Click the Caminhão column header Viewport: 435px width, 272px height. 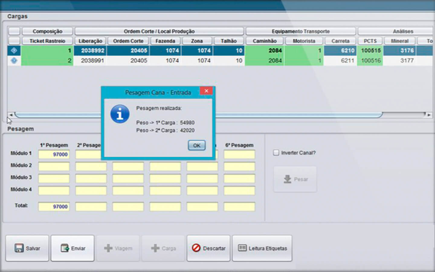(264, 41)
